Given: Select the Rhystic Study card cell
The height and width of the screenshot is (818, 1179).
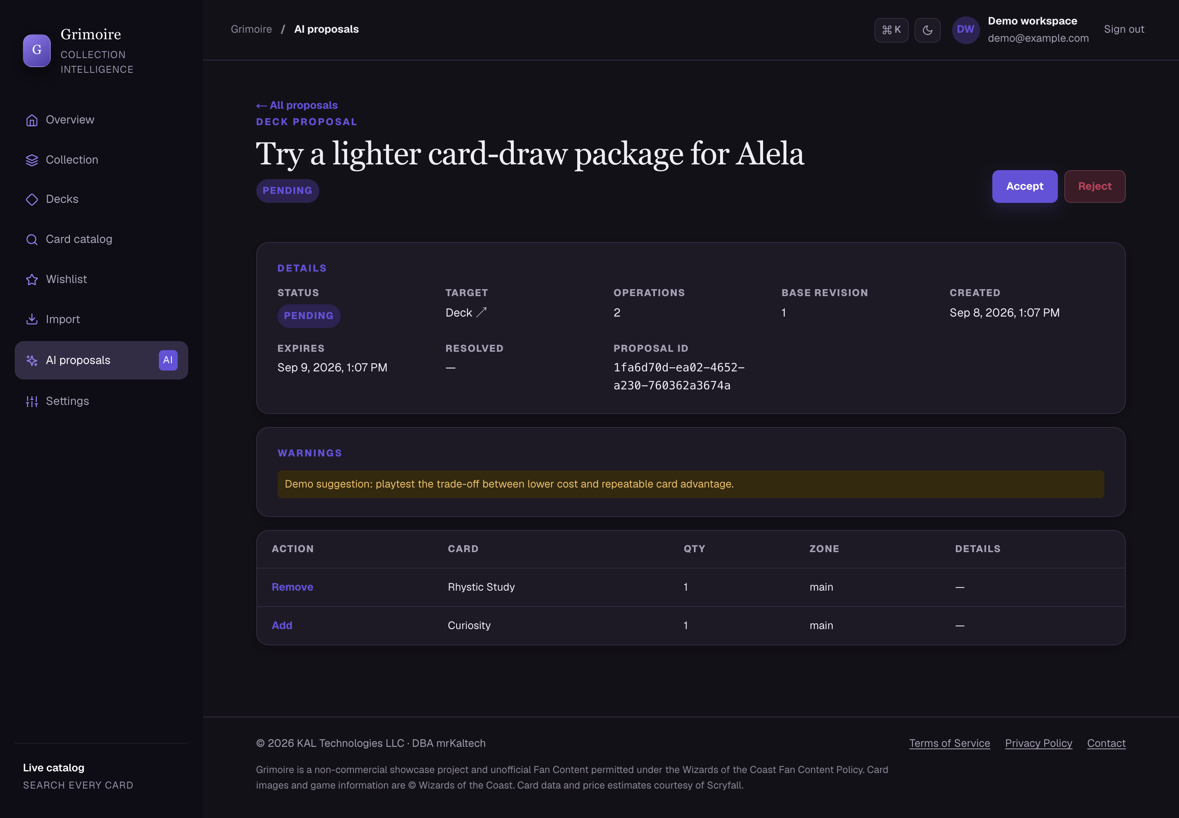Looking at the screenshot, I should point(481,587).
